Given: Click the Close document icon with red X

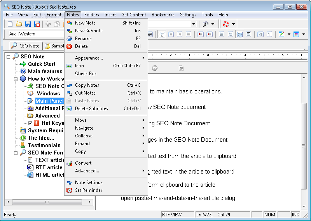Looking at the screenshot, I should click(37, 24).
